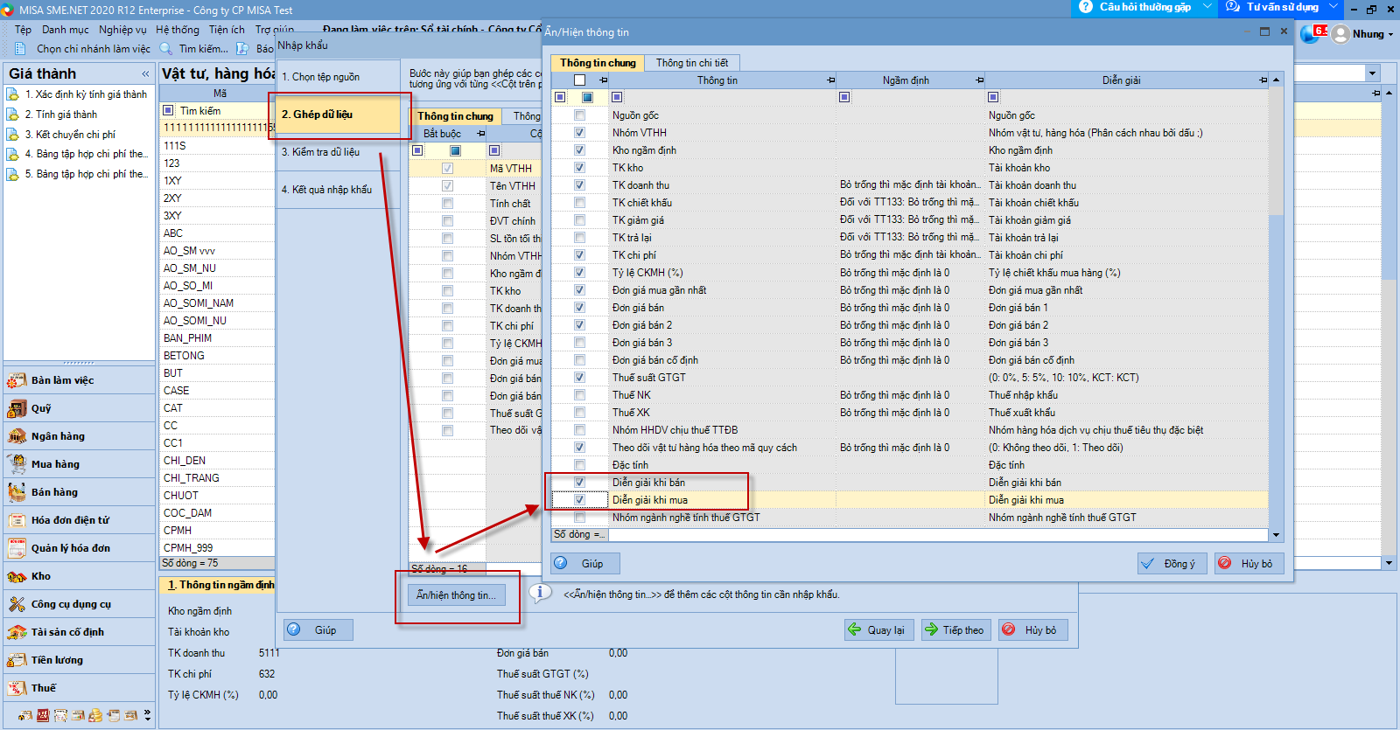The image size is (1400, 730).
Task: Open the Công cụ dụng cụ tools icon
Action: pyautogui.click(x=17, y=604)
